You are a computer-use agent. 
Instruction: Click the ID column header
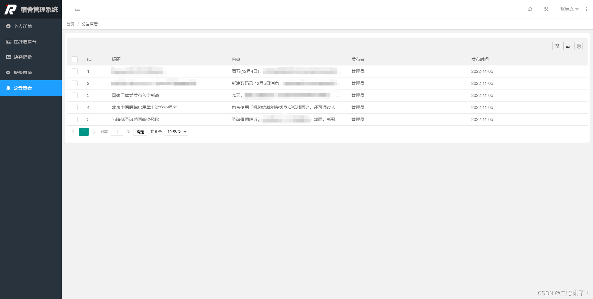[89, 59]
